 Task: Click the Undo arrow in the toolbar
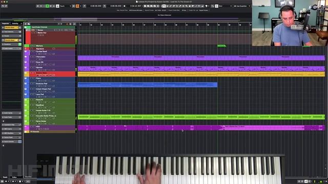(3, 6)
